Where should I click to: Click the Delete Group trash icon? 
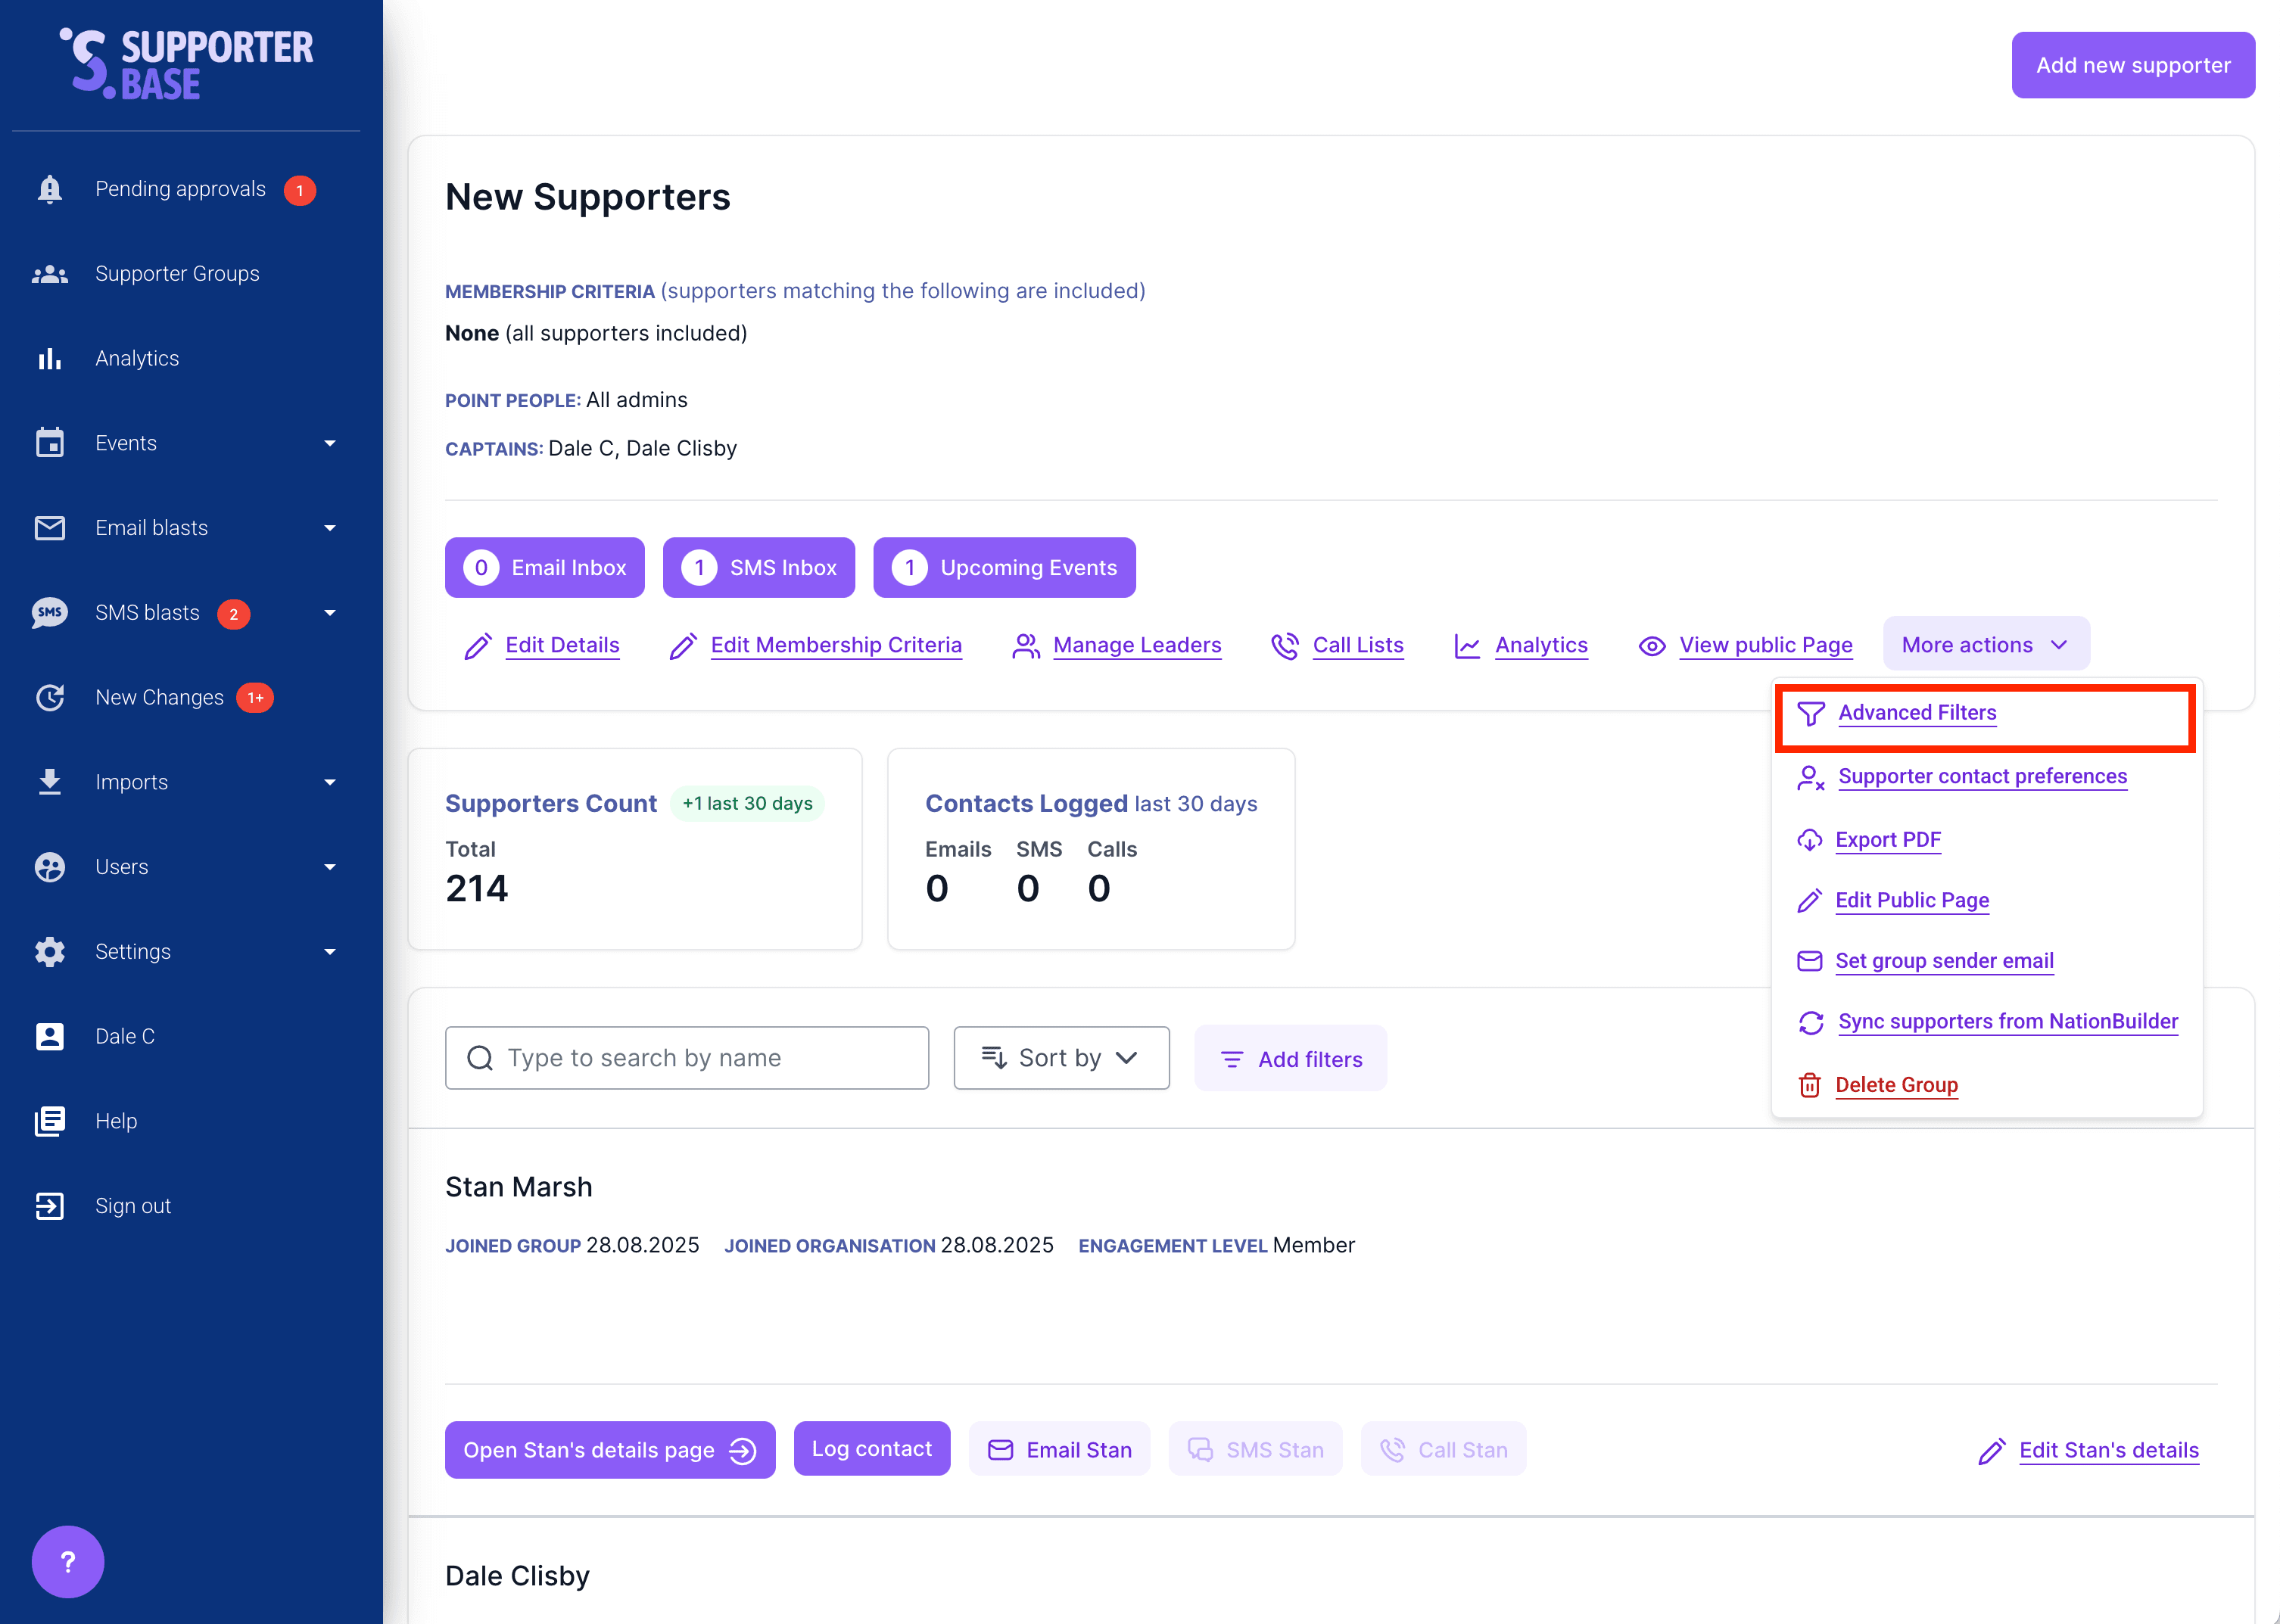coord(1809,1085)
